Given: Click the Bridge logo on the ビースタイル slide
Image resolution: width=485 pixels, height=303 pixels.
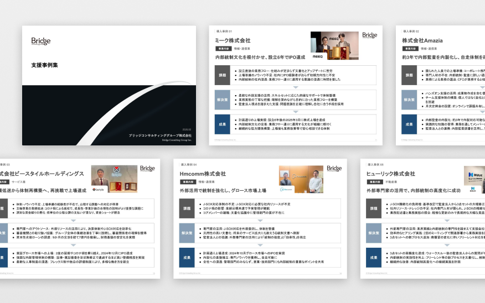Looking at the screenshot, I should click(x=147, y=169).
